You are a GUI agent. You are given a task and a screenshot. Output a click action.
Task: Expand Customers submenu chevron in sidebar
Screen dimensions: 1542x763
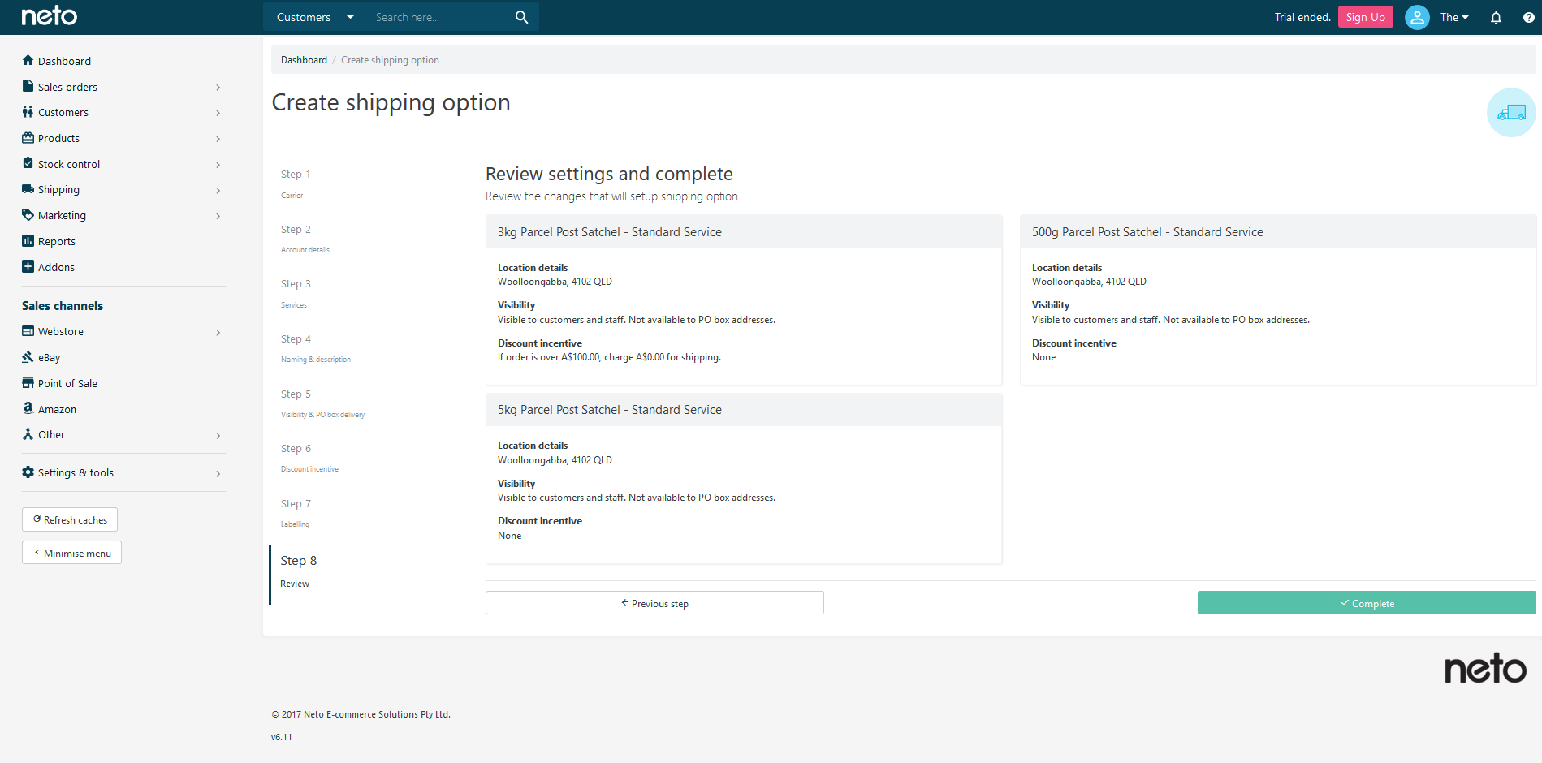(218, 113)
